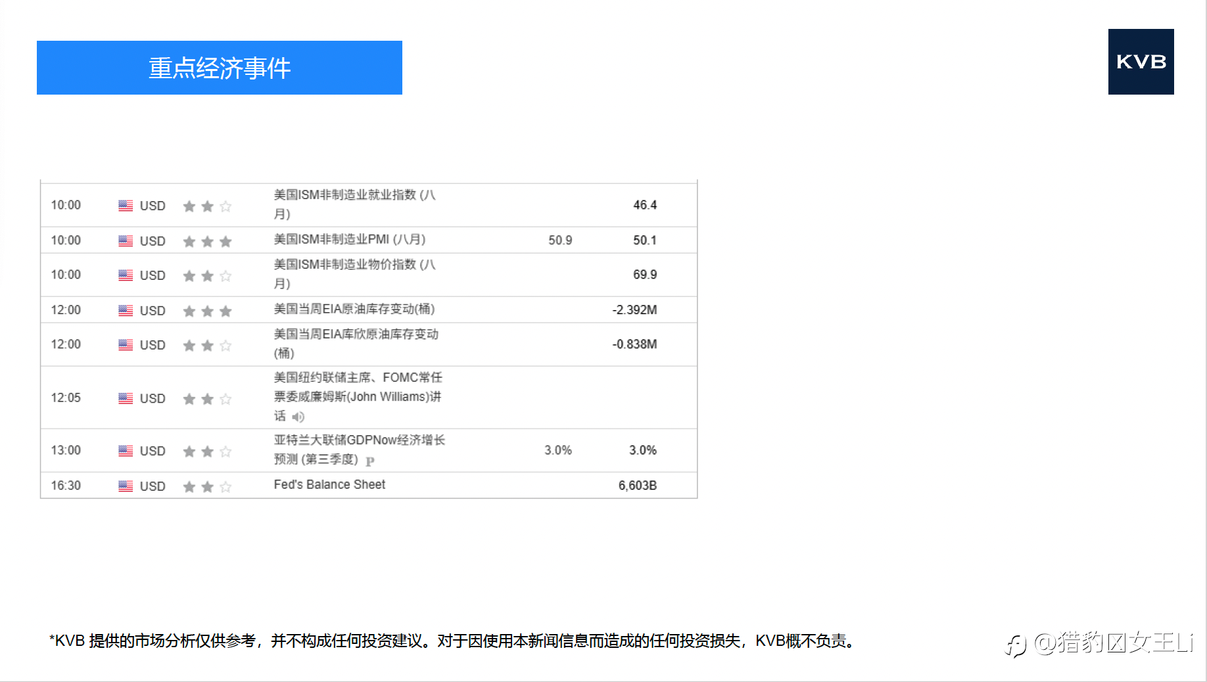Click forecast value 3.0% in GDPNow row
Screen dimensions: 1207x682
pyautogui.click(x=558, y=451)
